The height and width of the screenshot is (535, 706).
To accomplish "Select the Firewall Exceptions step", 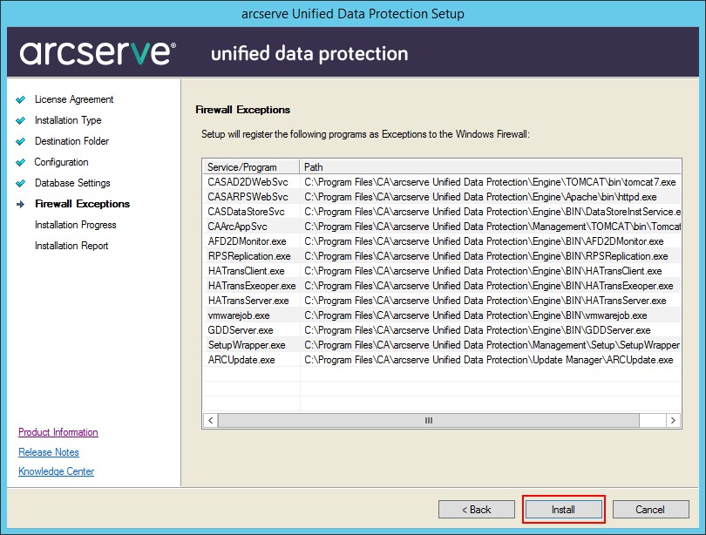I will (83, 204).
